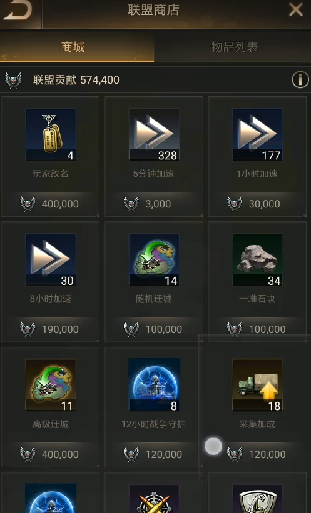The width and height of the screenshot is (311, 513).
Task: Select the 5分钟加速 speedup icon
Action: click(x=154, y=135)
